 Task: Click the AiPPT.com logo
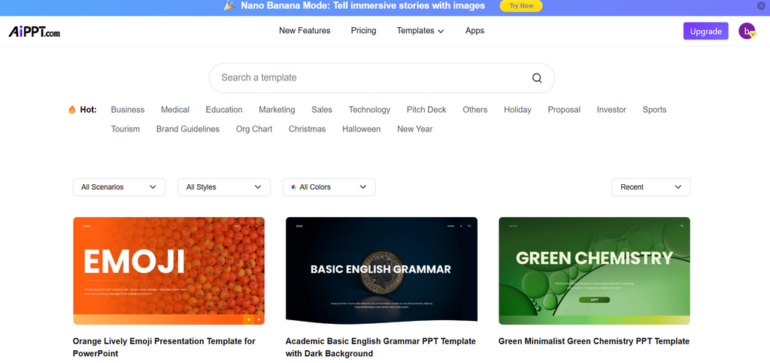coord(34,32)
